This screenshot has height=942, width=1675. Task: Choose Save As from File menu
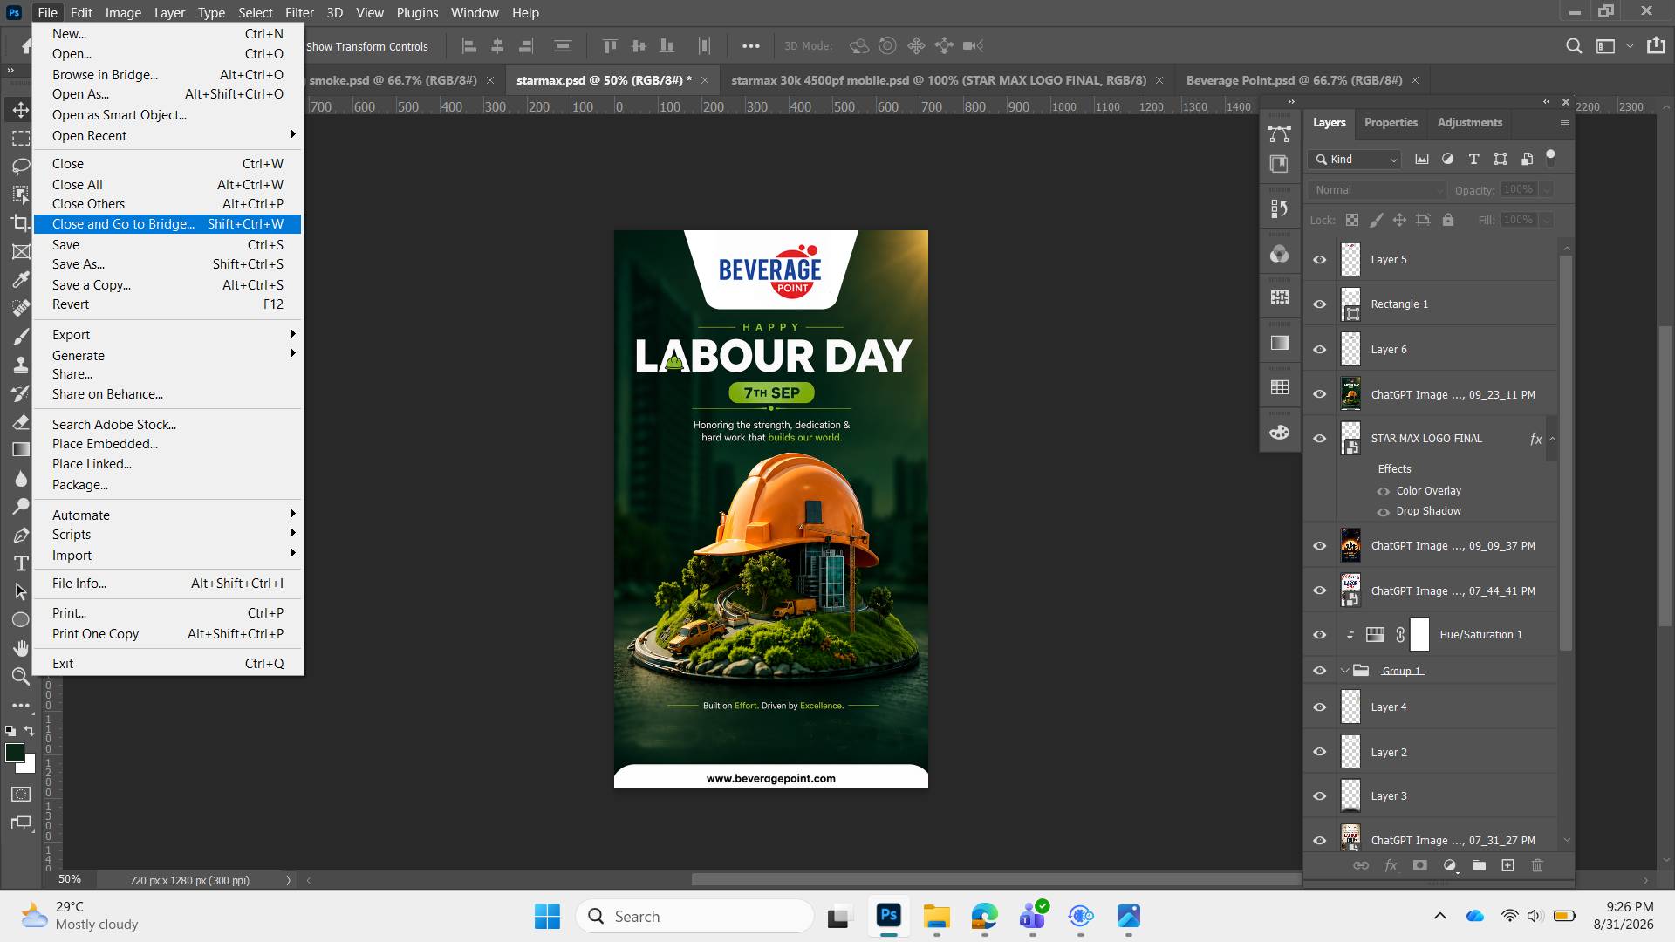[x=167, y=264]
